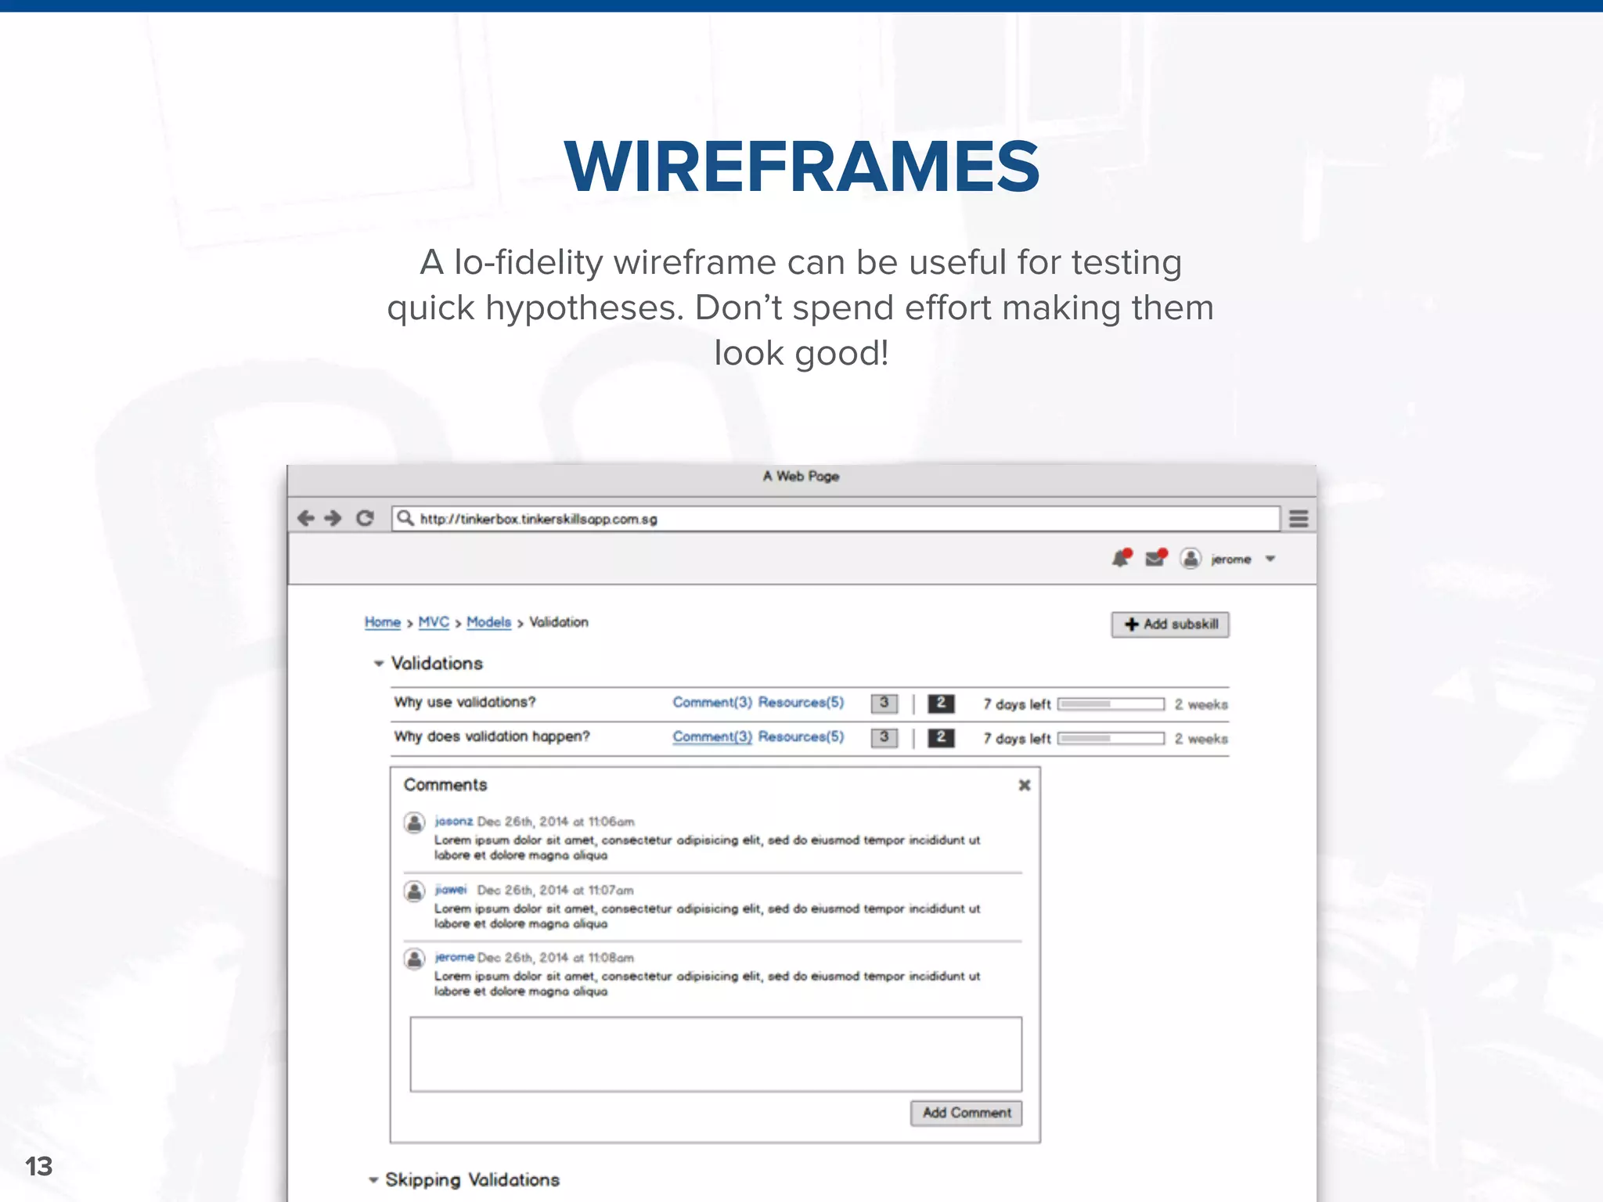
Task: Click jerome's profile avatar in header
Action: coord(1191,559)
